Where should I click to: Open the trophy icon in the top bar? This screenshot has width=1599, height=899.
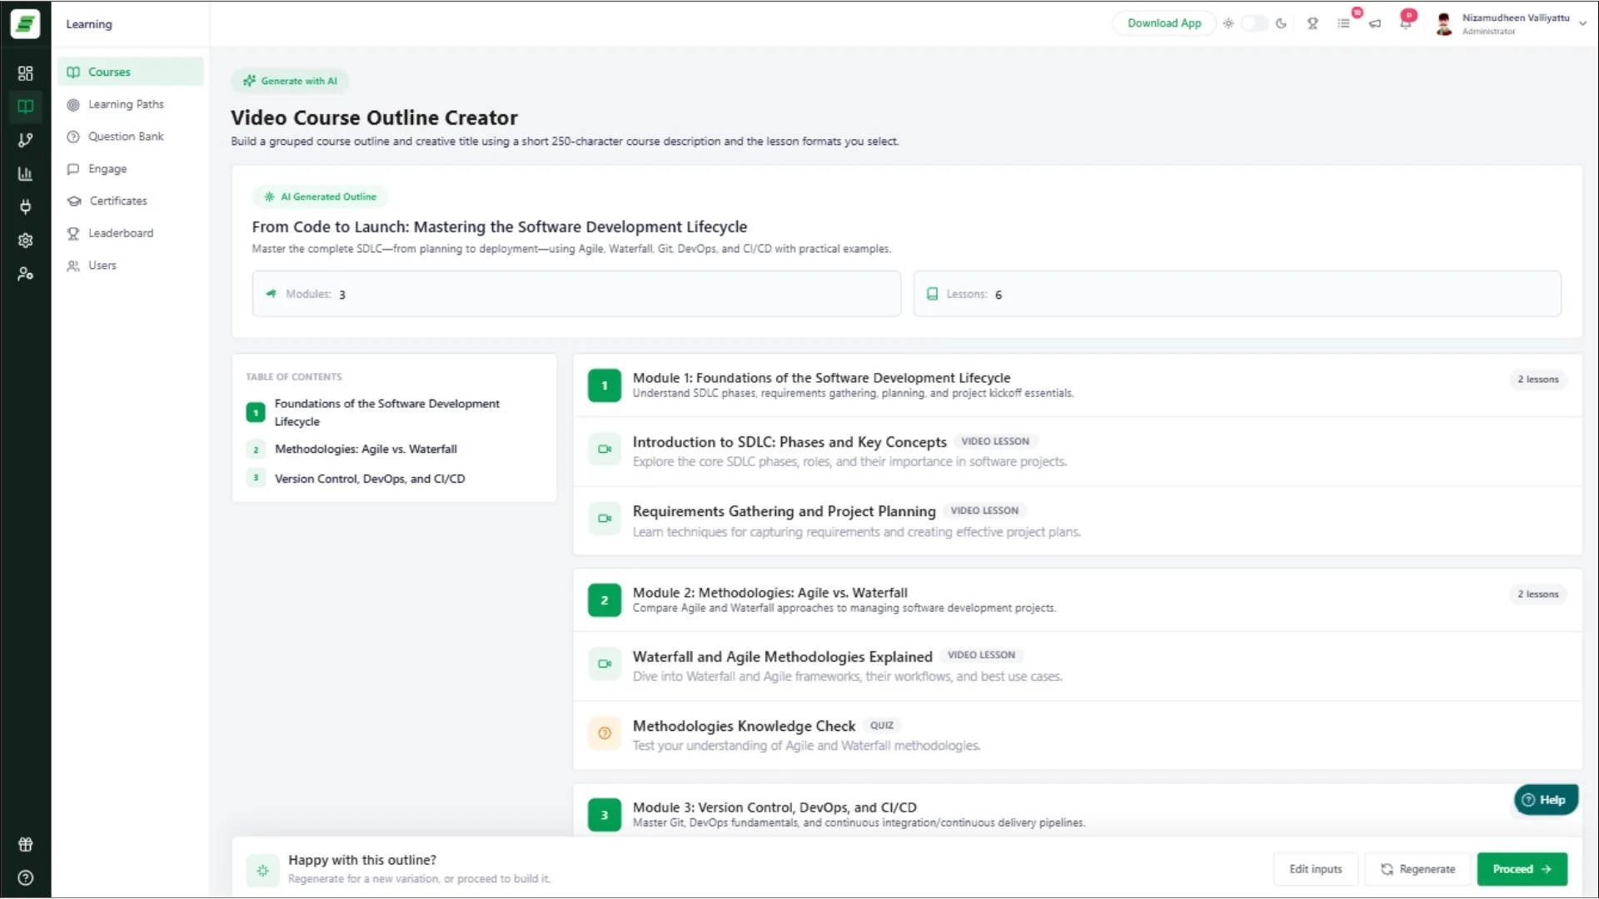coord(1313,23)
